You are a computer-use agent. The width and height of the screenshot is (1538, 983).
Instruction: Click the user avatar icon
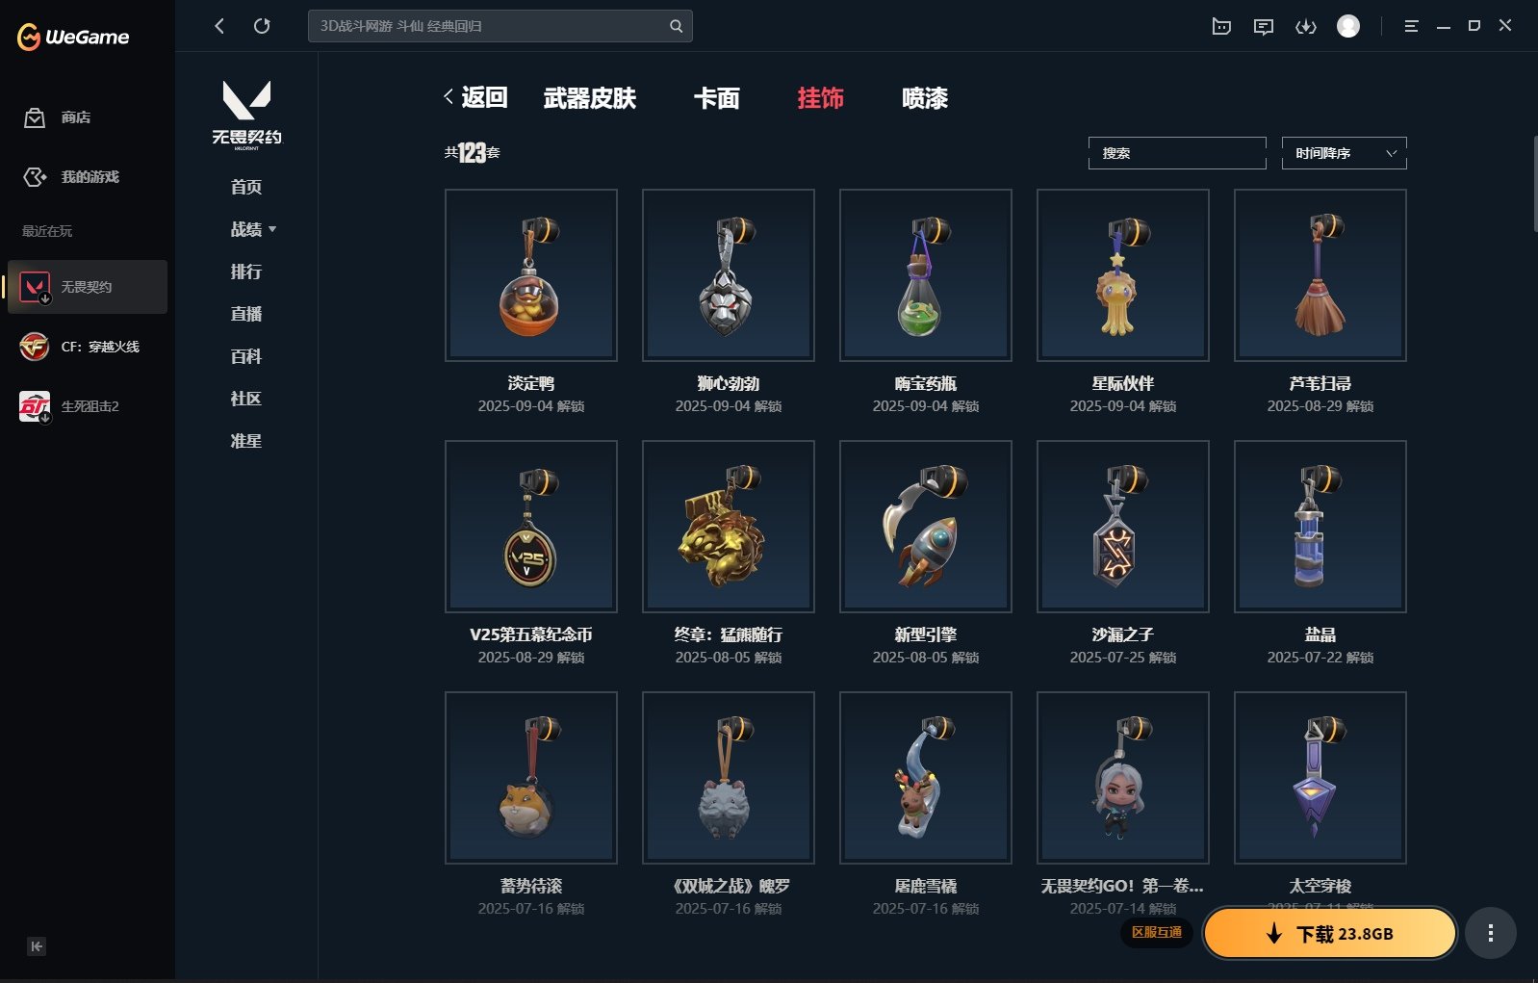click(x=1348, y=26)
